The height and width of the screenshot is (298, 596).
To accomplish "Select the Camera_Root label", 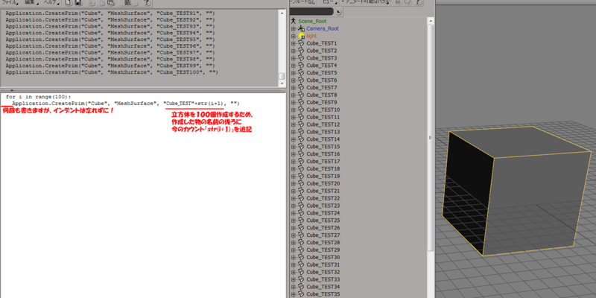I will pyautogui.click(x=323, y=28).
